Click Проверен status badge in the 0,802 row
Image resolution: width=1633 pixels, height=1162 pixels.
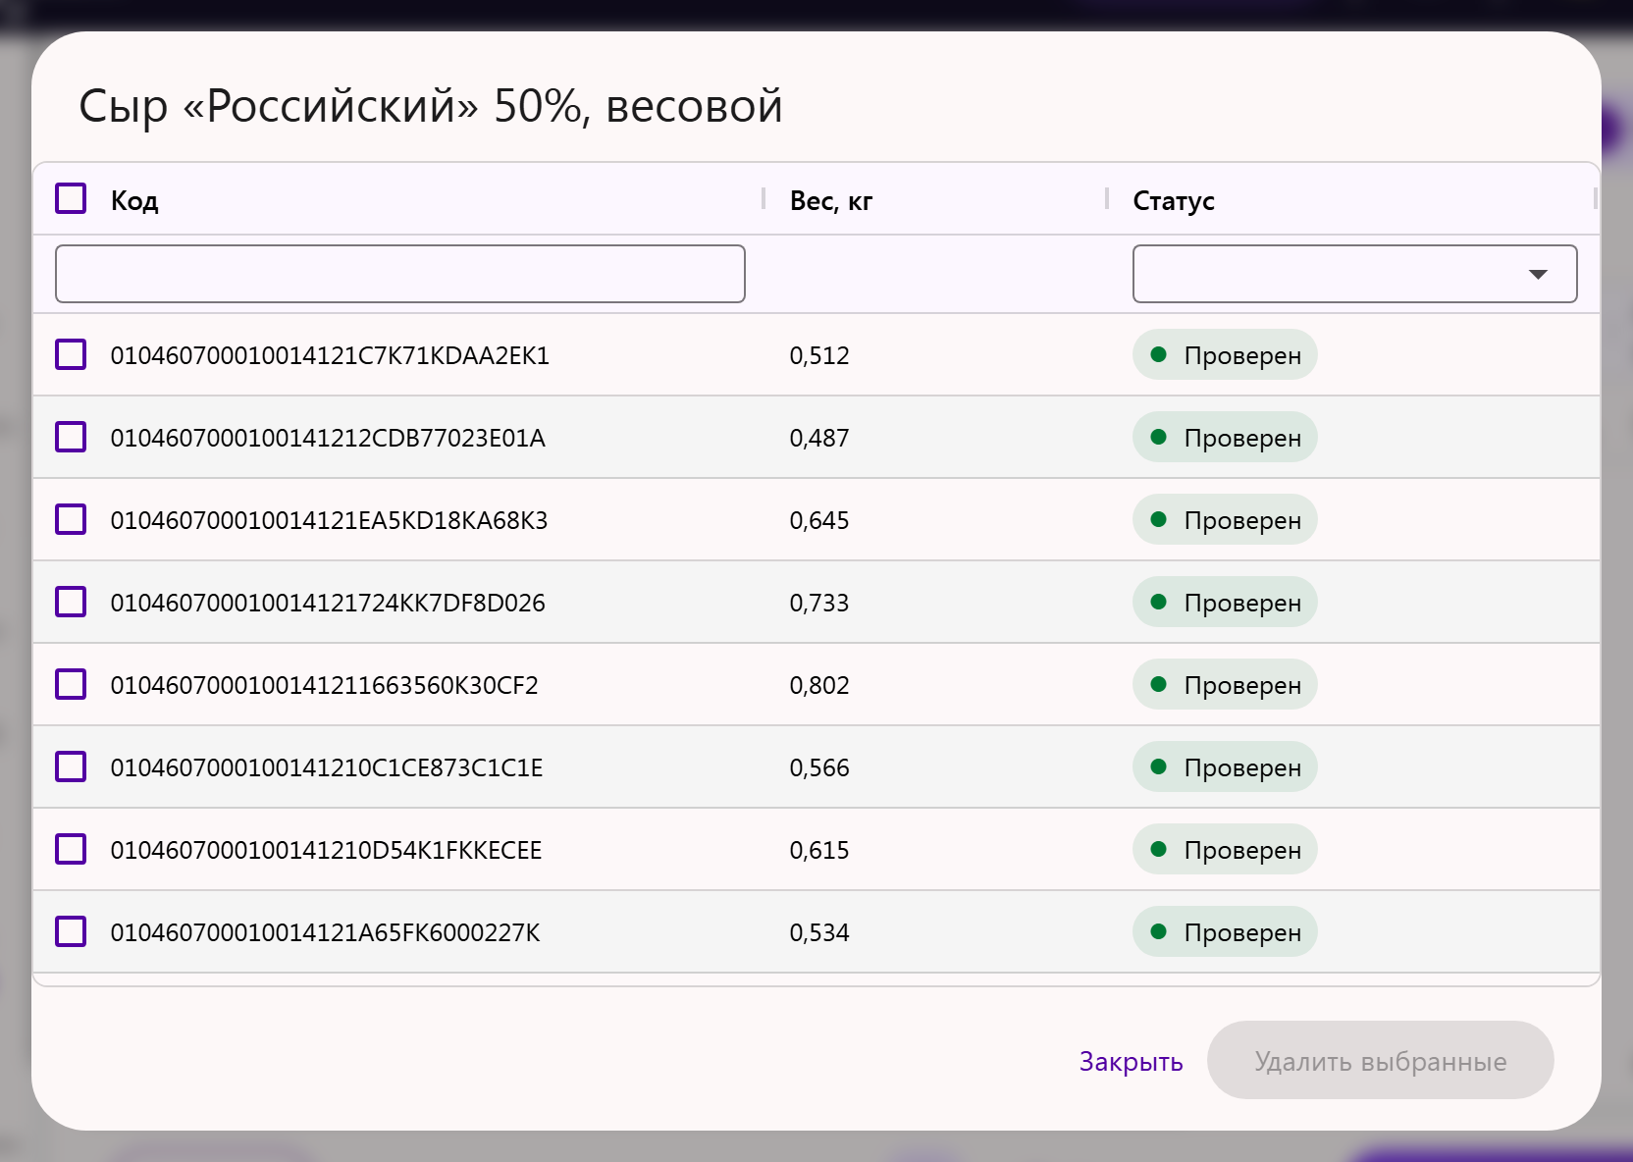click(x=1225, y=684)
